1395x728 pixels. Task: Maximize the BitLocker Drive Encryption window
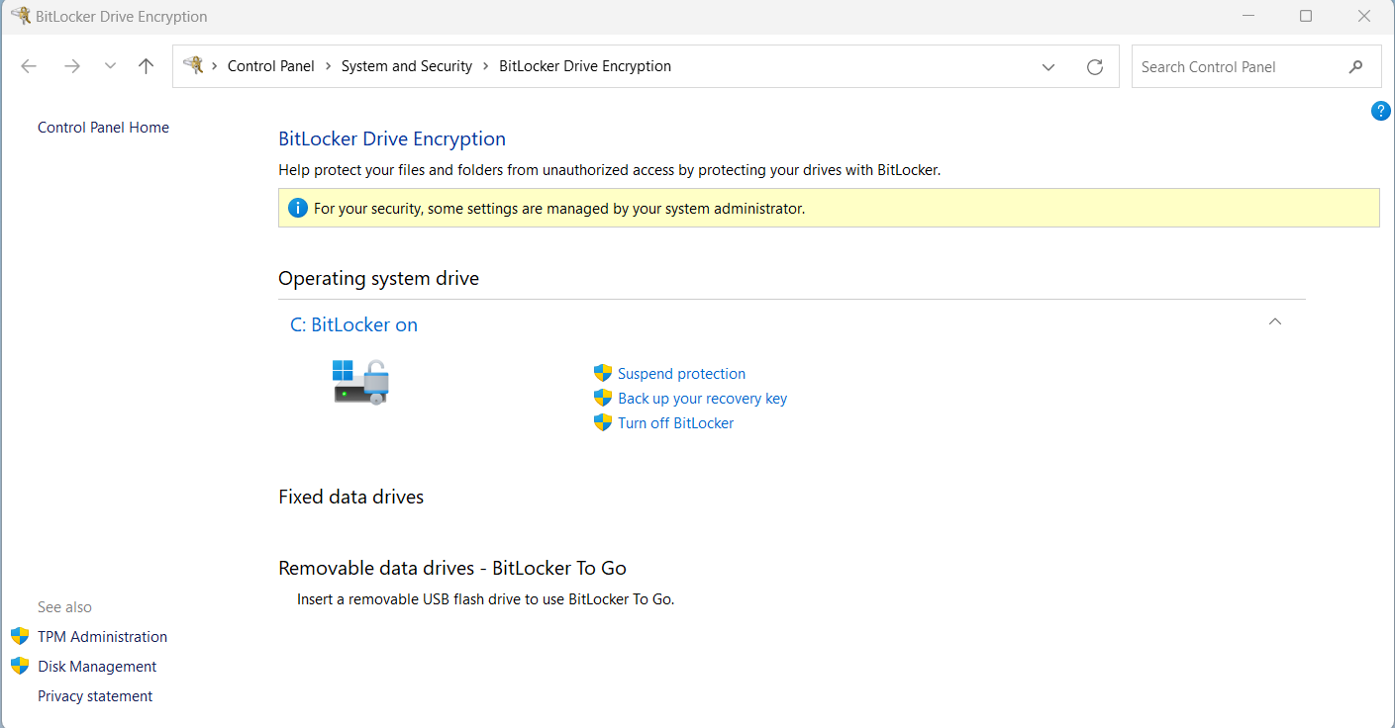coord(1306,16)
